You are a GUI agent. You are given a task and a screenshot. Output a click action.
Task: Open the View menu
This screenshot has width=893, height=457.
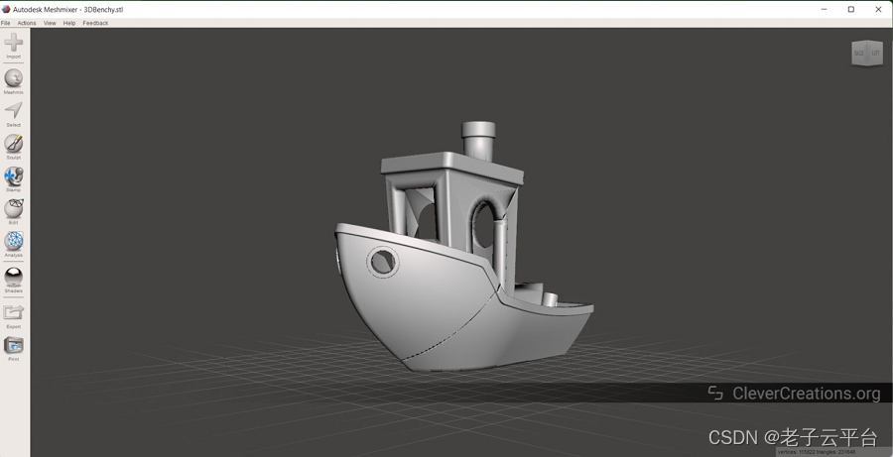pos(51,24)
